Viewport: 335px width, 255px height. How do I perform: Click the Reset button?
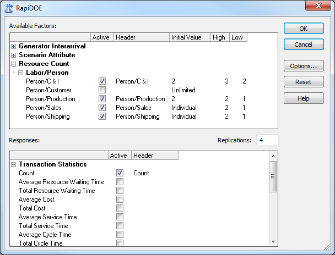tap(304, 82)
